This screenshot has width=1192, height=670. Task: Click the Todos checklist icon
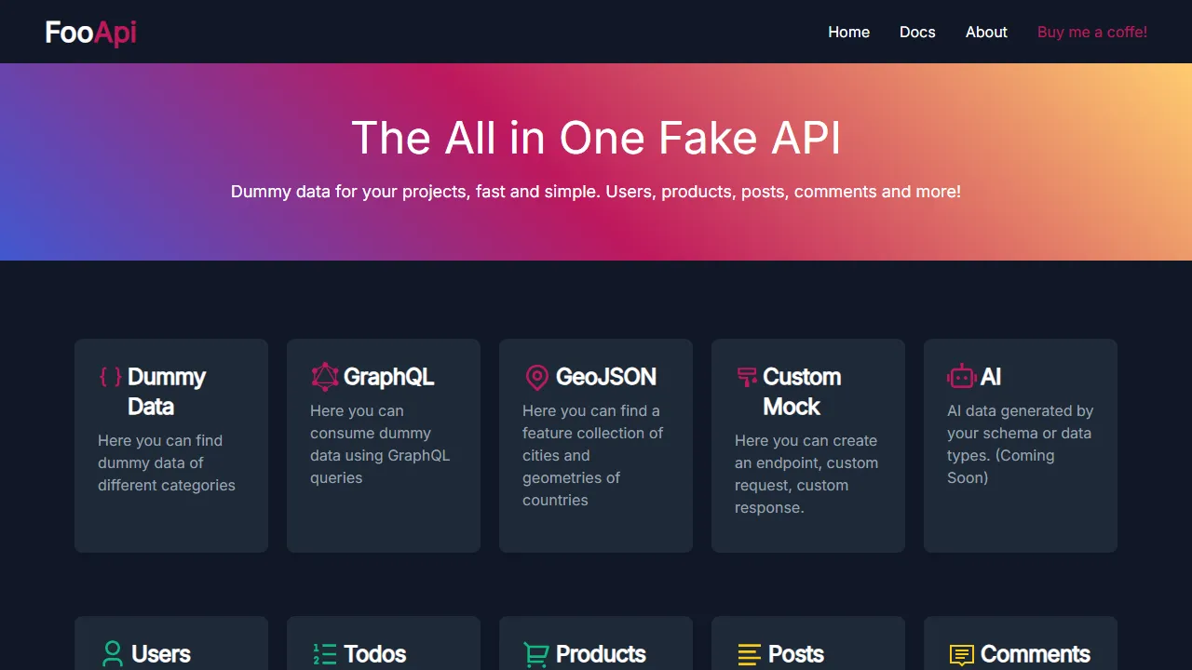point(324,654)
